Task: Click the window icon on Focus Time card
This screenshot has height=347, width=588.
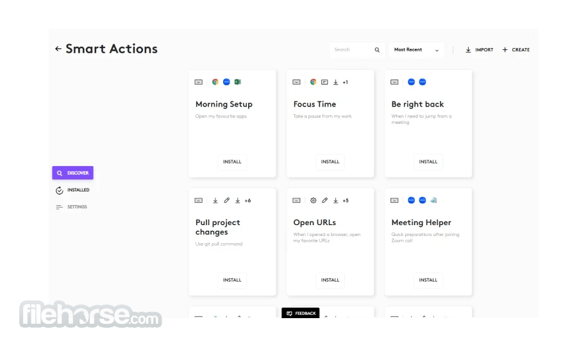Action: [324, 82]
